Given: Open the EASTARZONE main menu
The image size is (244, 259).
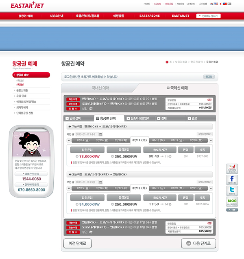Looking at the screenshot, I should 150,16.
